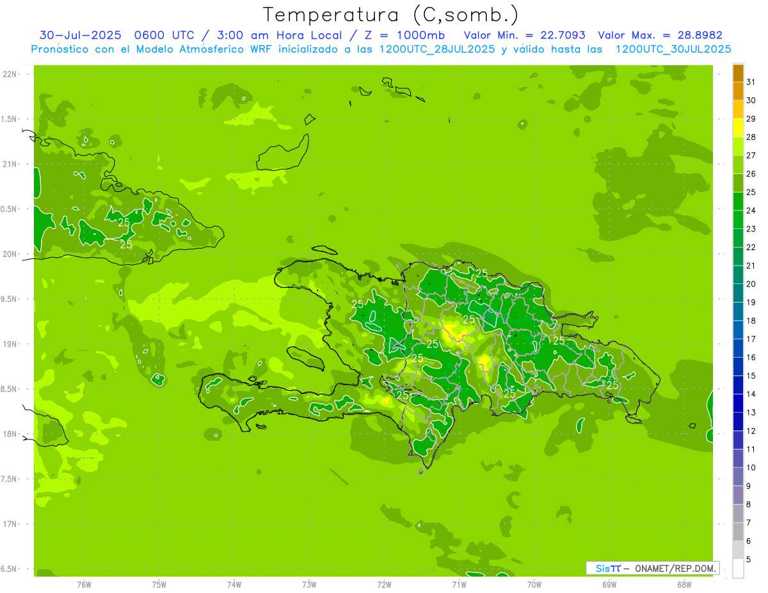Select the light green swatch between 26 and 27

(738, 164)
